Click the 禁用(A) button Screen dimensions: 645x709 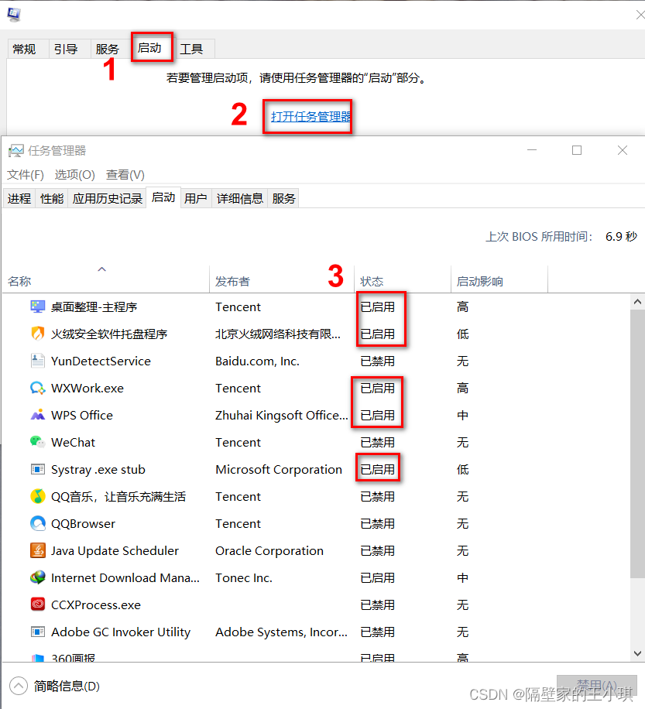point(597,686)
